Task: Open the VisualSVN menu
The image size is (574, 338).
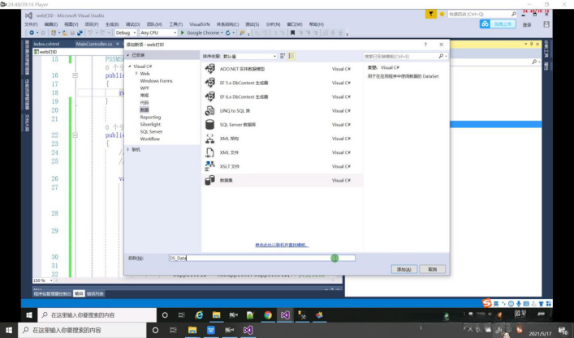Action: click(200, 24)
